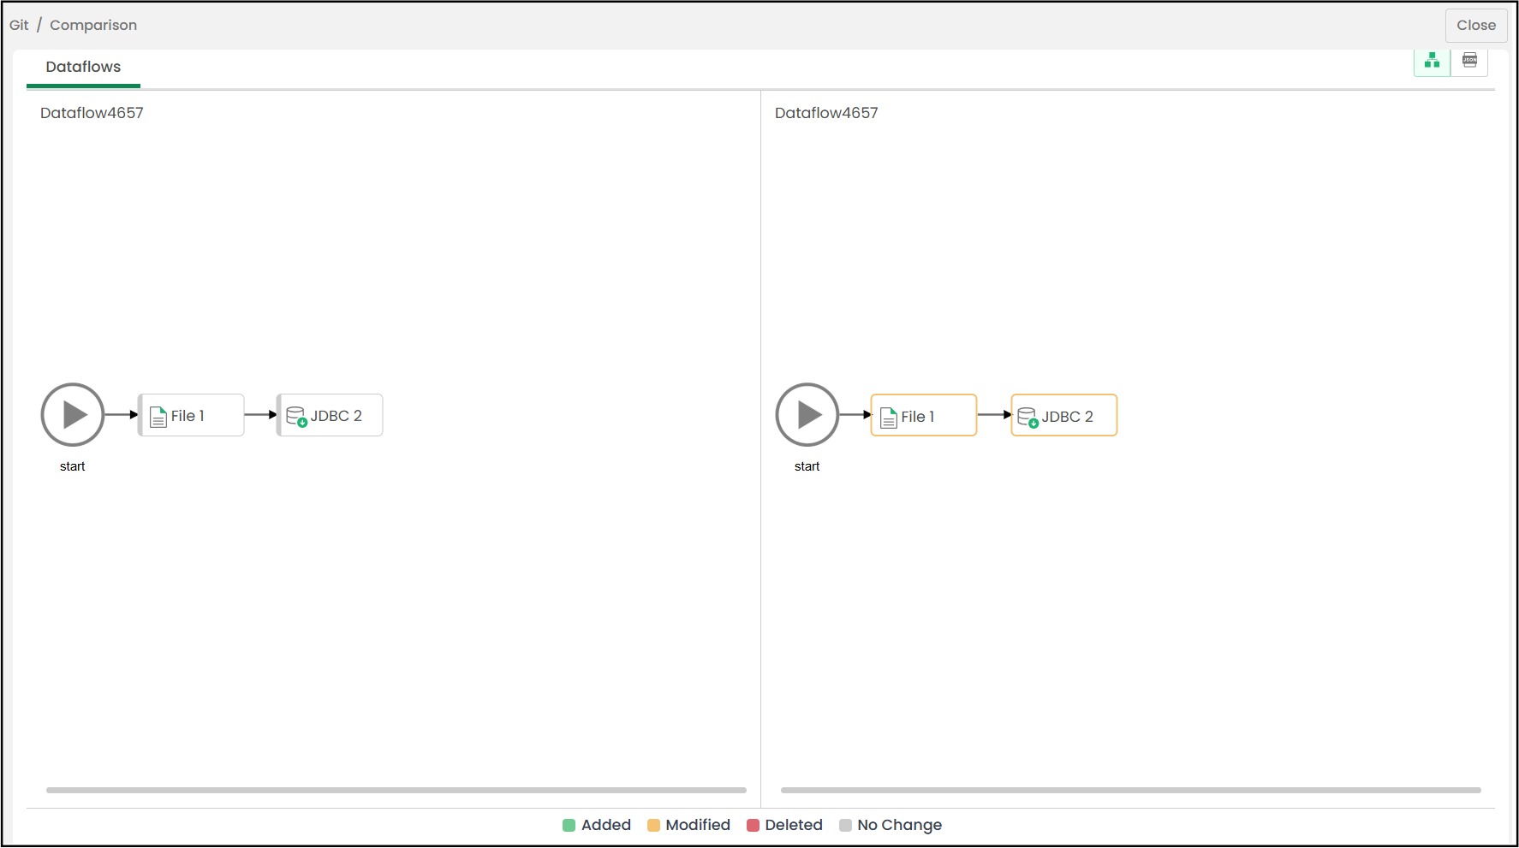Select JDBC 2 node in left dataflow
The image size is (1519, 848).
pos(331,416)
